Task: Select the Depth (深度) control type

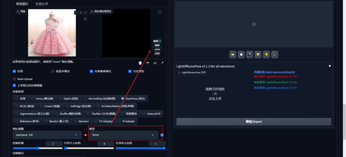Action: pyautogui.click(x=69, y=99)
